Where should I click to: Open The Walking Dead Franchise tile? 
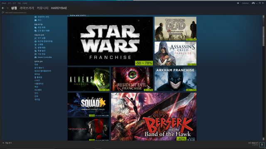pos(175,29)
